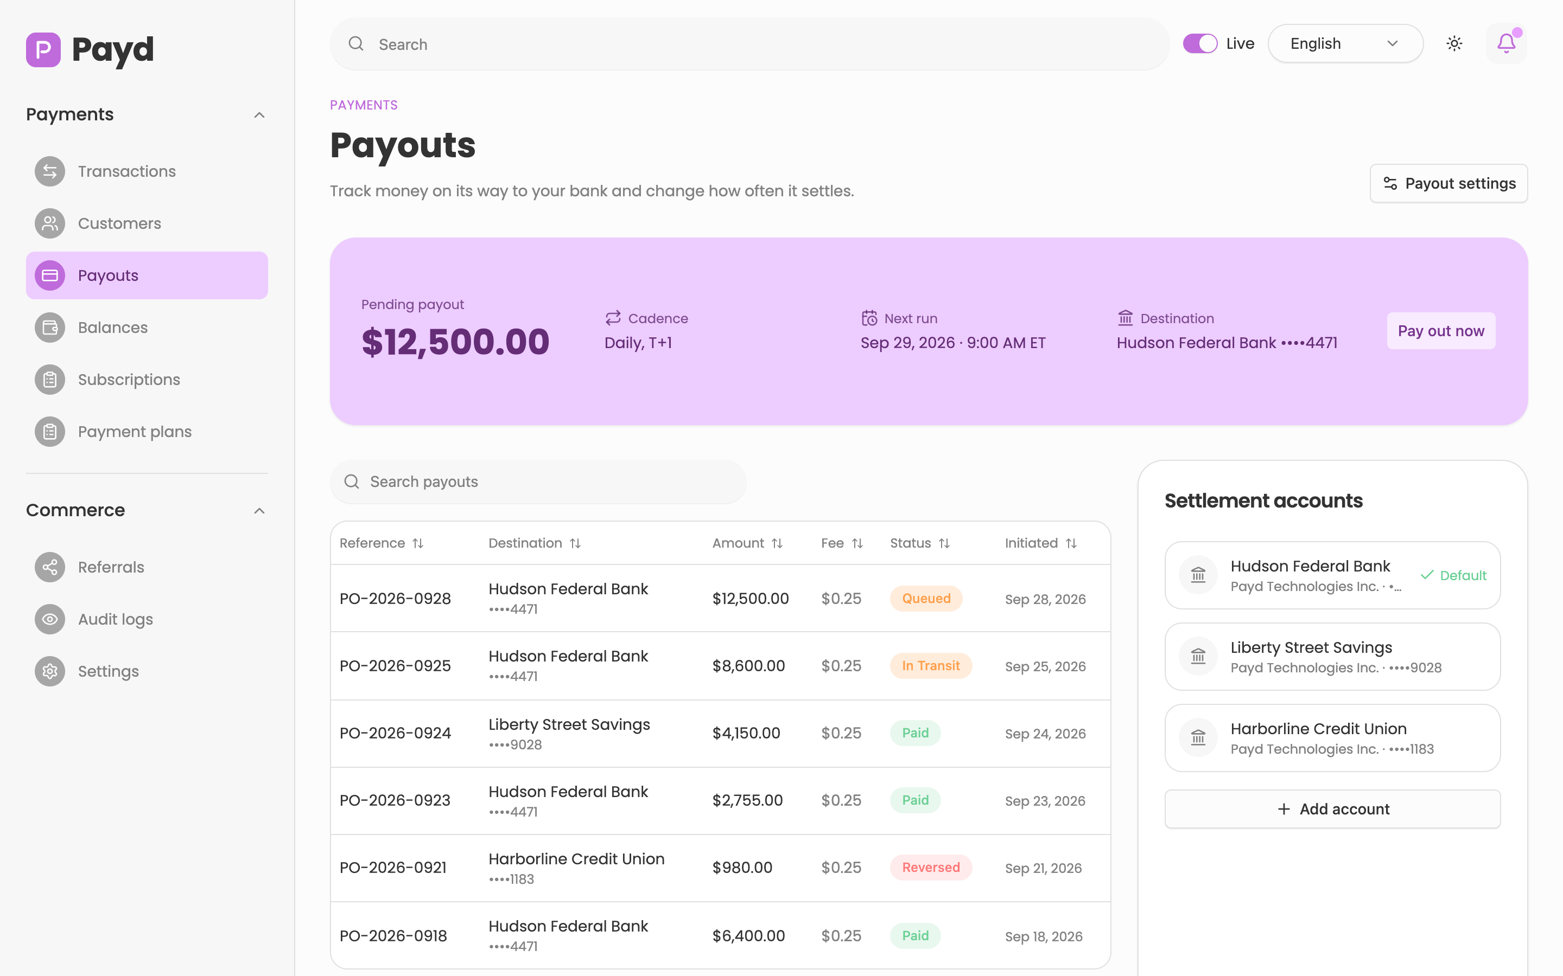Screen dimensions: 1563x976
Task: Click the Subscriptions sidebar icon
Action: (x=50, y=380)
